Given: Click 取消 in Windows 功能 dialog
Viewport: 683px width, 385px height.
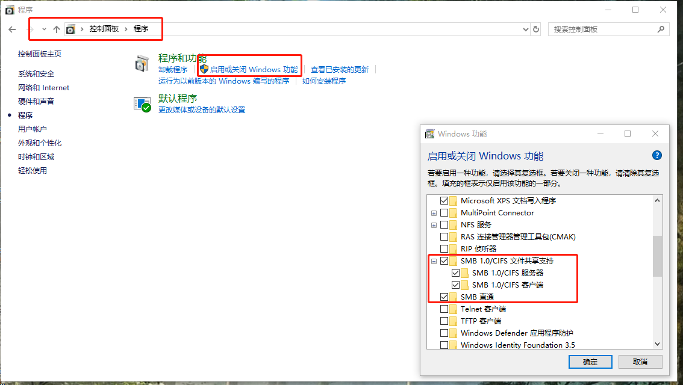Looking at the screenshot, I should click(x=640, y=362).
